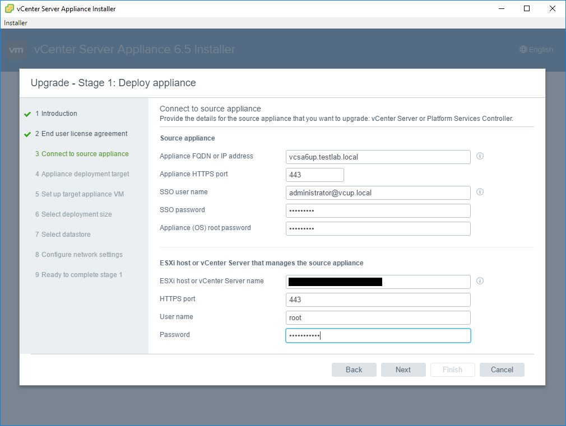Focus the User name field containing root
This screenshot has width=566, height=426.
pos(378,318)
